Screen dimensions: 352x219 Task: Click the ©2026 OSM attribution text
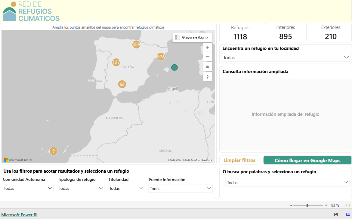(175, 160)
